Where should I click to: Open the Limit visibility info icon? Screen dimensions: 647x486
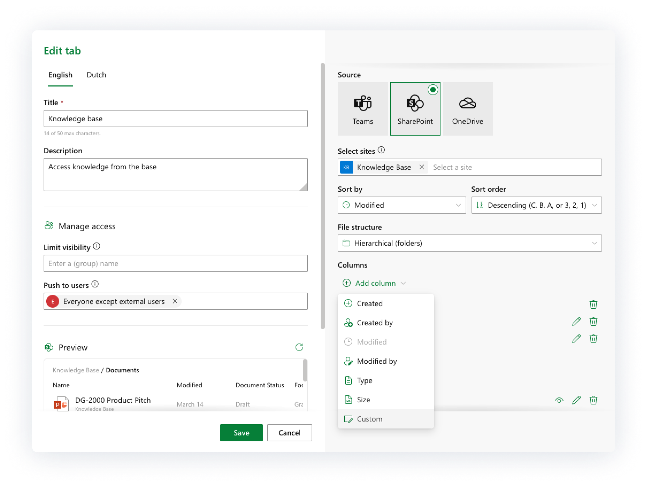[97, 246]
